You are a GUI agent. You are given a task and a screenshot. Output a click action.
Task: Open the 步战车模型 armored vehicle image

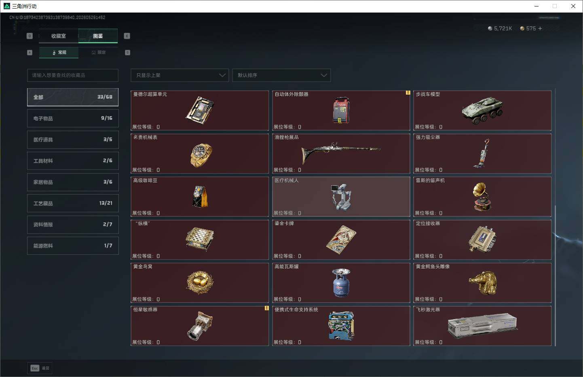[x=483, y=110]
